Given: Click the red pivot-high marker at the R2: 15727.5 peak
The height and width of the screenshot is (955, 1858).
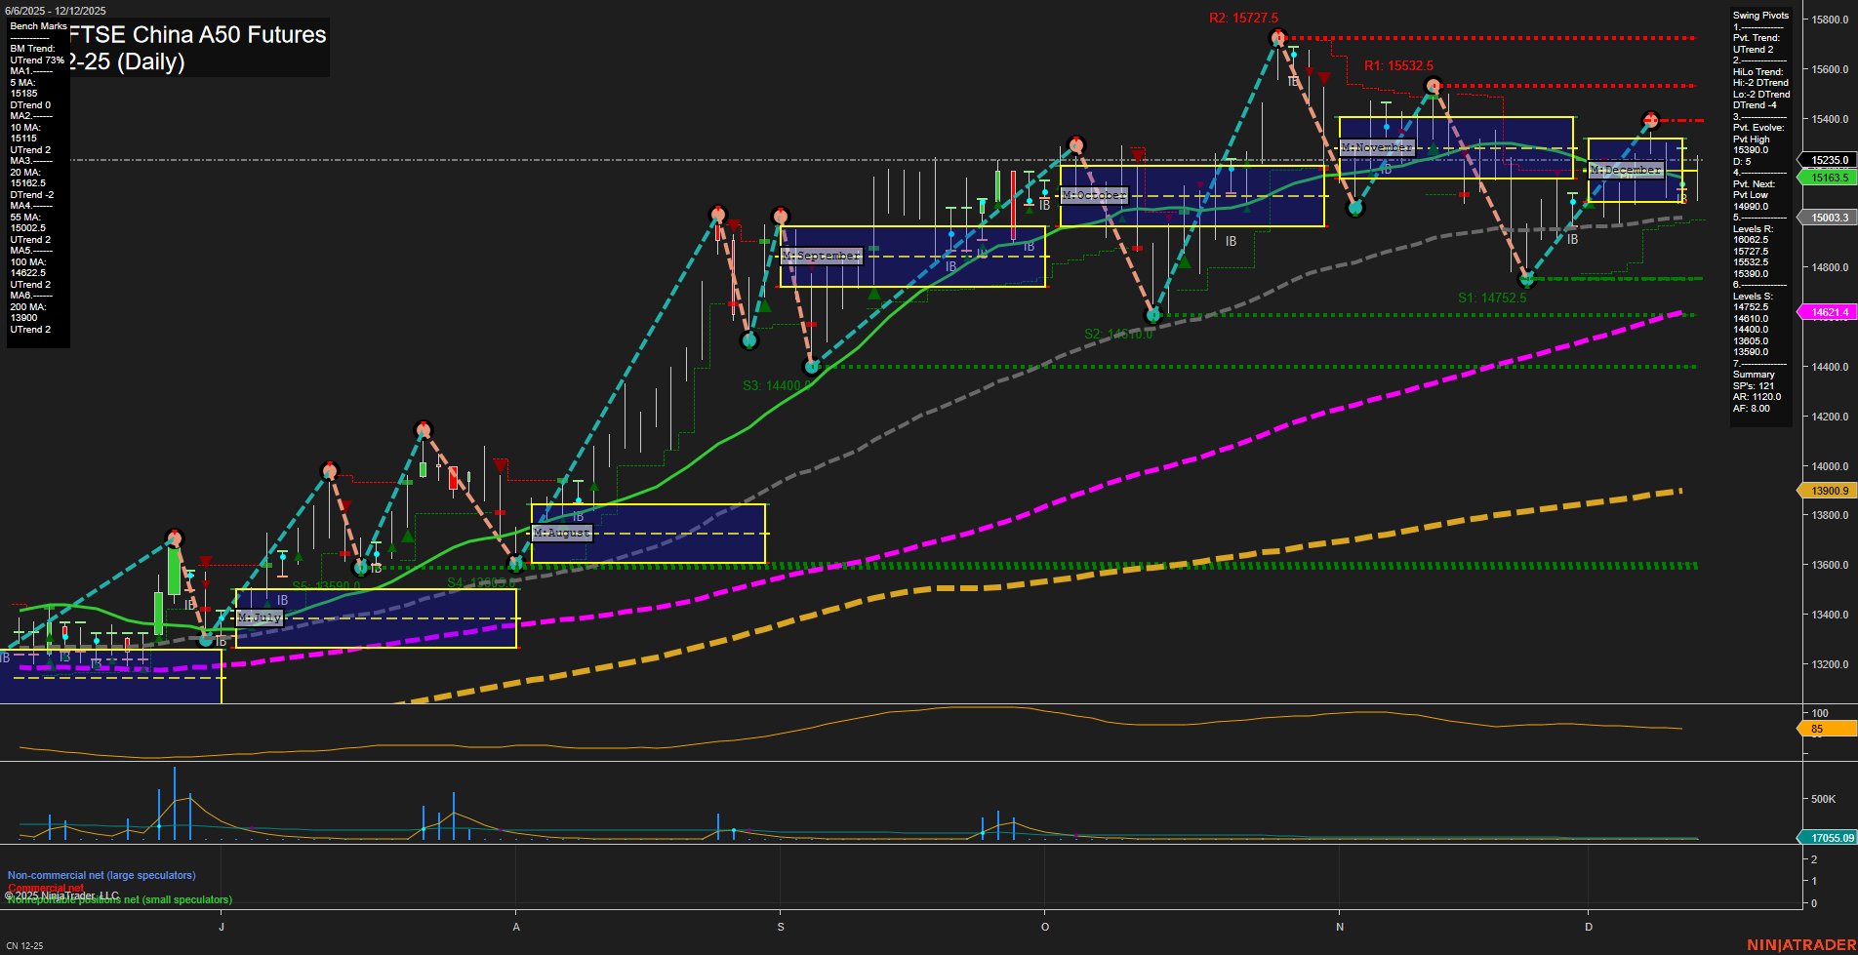Looking at the screenshot, I should click(x=1278, y=37).
